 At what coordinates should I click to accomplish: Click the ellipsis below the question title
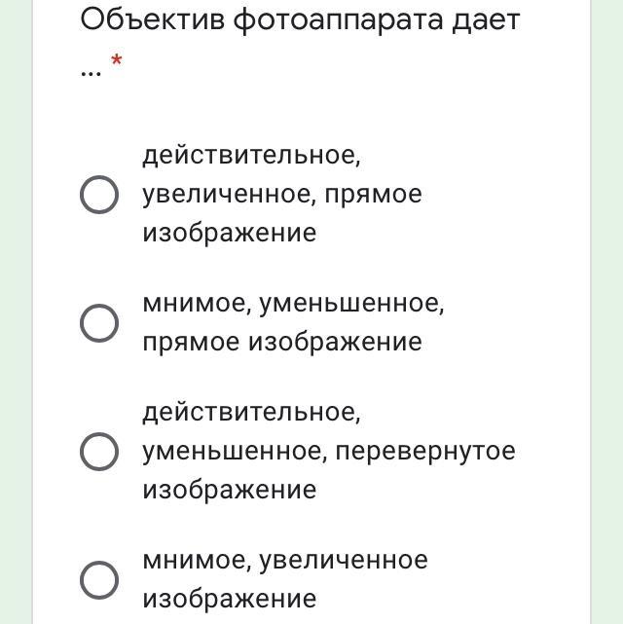tap(91, 72)
